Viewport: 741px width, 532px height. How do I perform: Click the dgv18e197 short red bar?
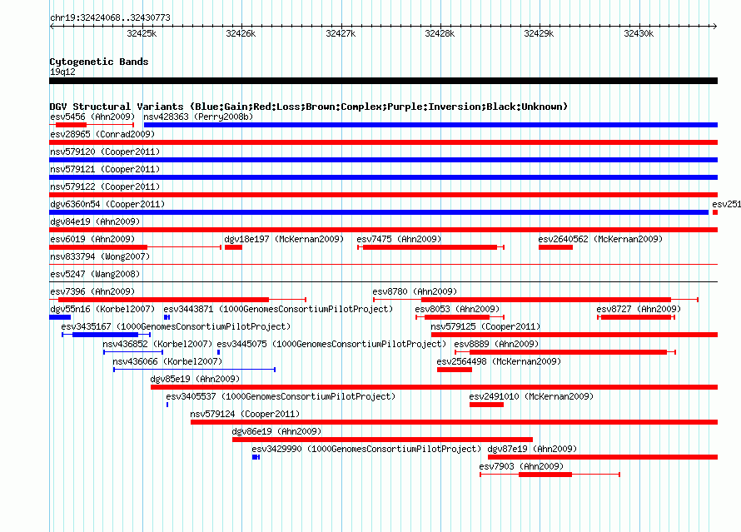pyautogui.click(x=233, y=247)
